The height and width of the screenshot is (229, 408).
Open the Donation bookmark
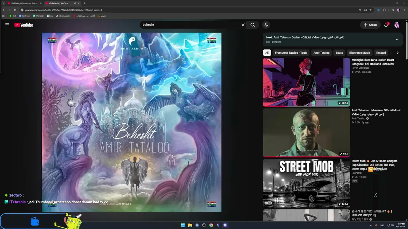(39, 16)
